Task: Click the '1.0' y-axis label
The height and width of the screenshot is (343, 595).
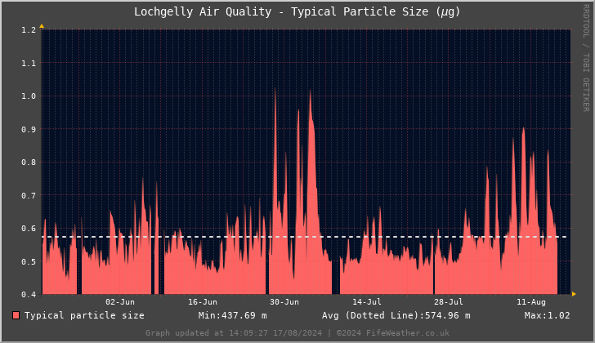Action: click(x=29, y=96)
